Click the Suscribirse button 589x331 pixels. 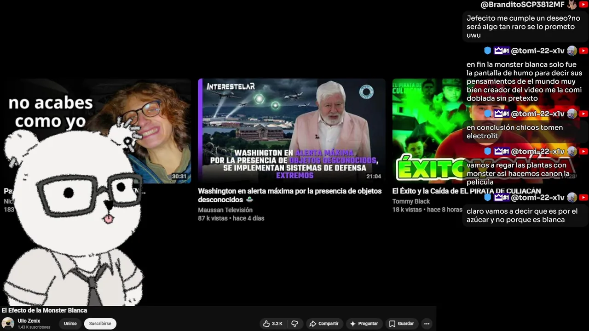click(100, 324)
